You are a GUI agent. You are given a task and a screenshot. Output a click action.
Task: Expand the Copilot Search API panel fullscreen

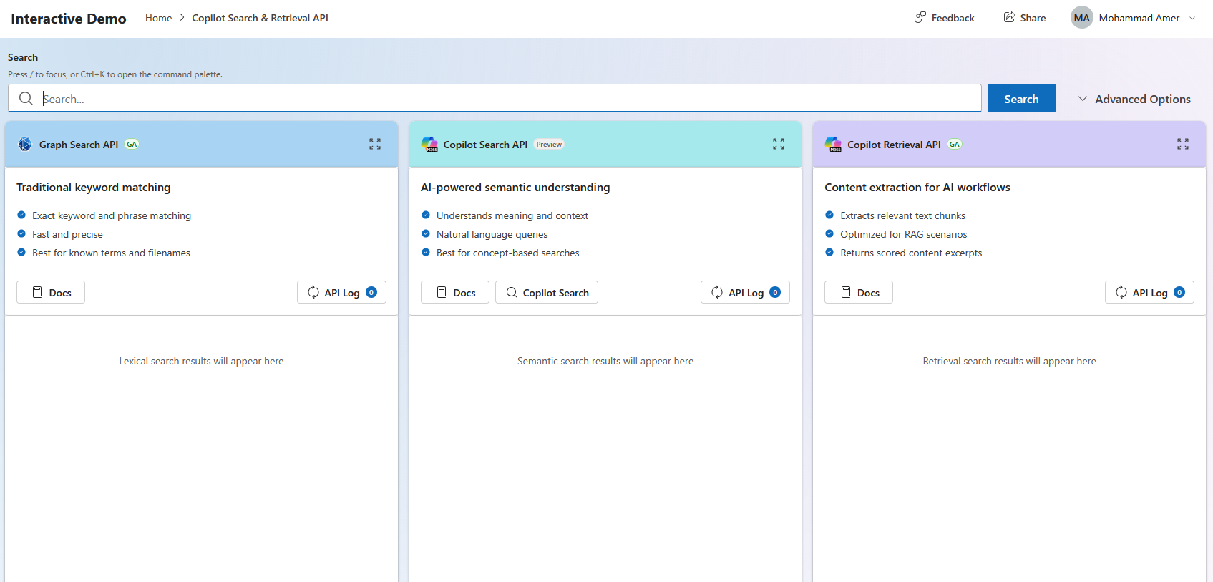(x=779, y=144)
